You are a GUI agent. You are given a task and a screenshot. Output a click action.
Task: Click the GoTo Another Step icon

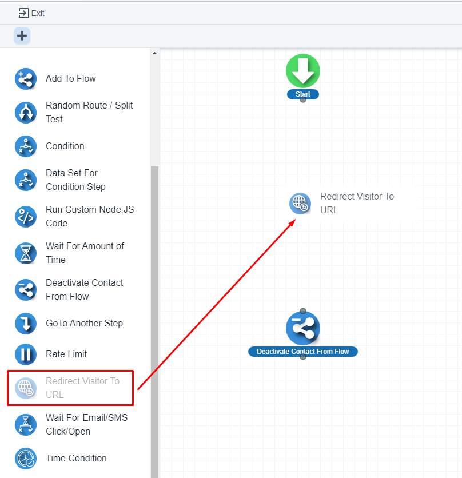coord(26,324)
